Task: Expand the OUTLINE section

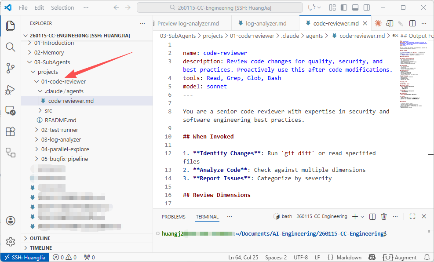Action: coord(40,238)
